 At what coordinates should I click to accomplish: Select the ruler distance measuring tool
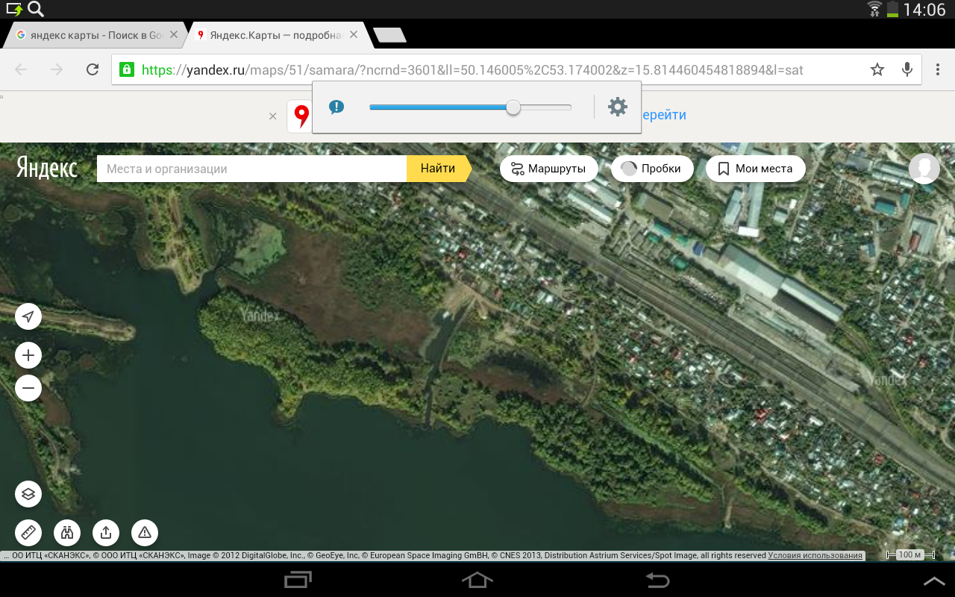pyautogui.click(x=28, y=533)
